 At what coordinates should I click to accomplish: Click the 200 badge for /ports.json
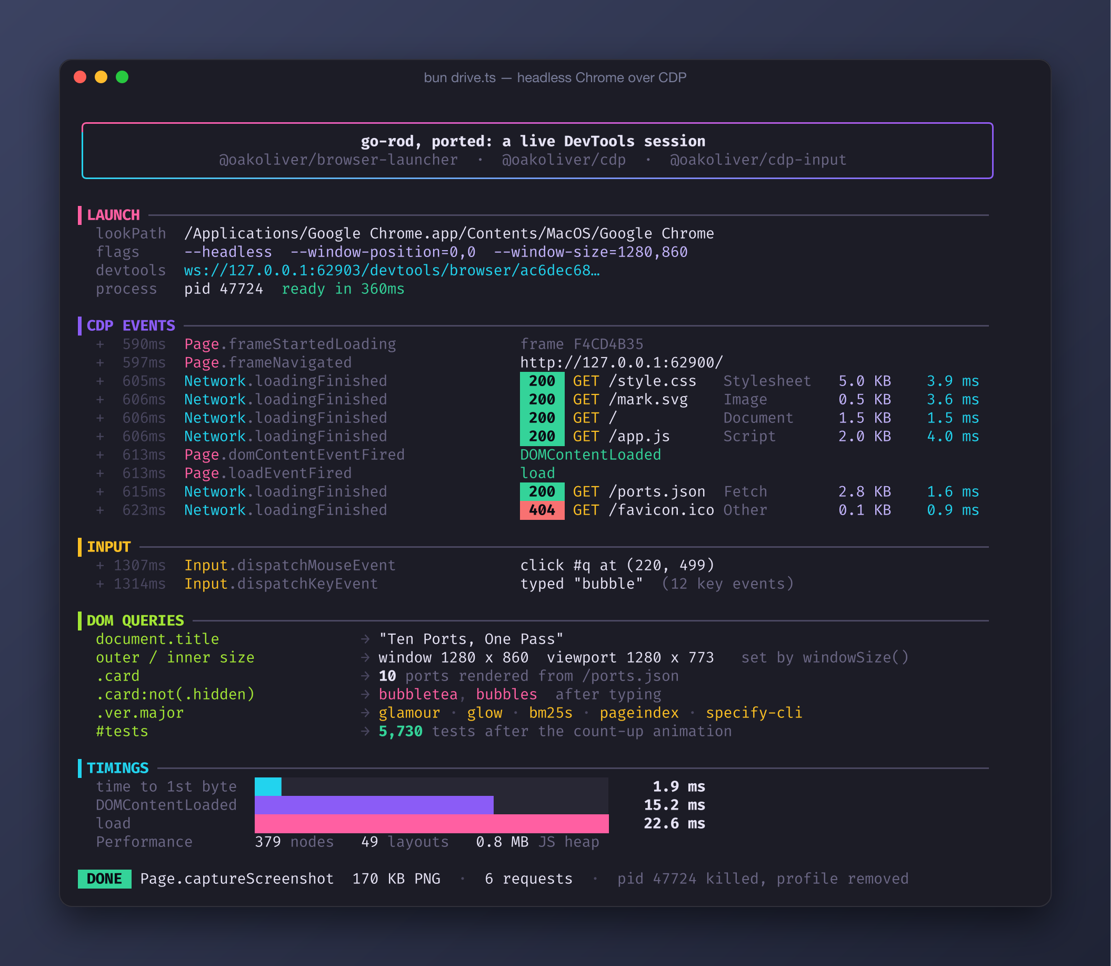point(542,491)
